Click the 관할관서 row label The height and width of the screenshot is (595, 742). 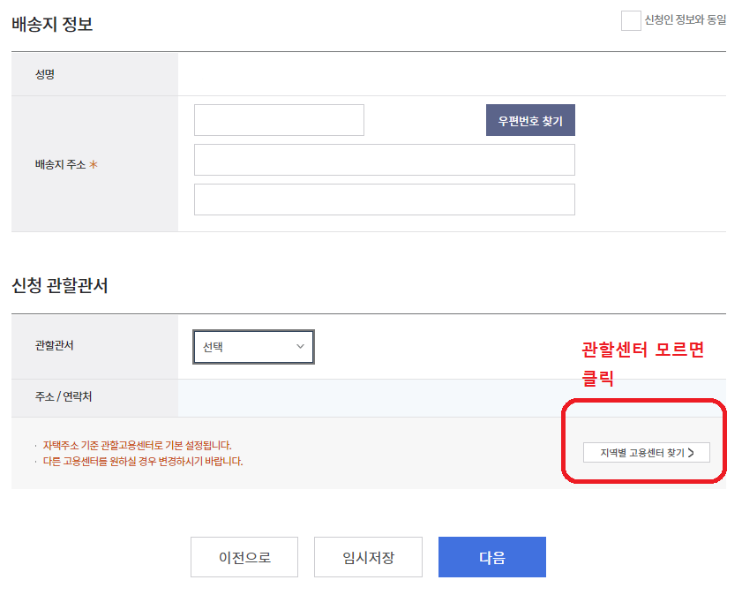(x=54, y=345)
